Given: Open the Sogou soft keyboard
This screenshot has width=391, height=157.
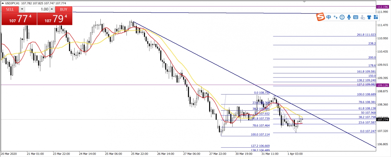Looking at the screenshot, I should (x=355, y=17).
